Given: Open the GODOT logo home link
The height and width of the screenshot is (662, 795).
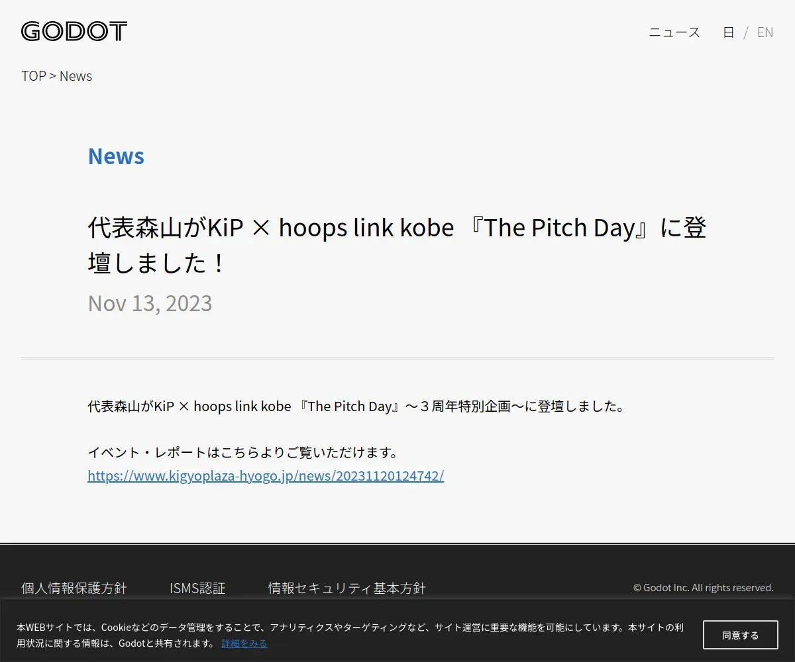Looking at the screenshot, I should tap(74, 31).
